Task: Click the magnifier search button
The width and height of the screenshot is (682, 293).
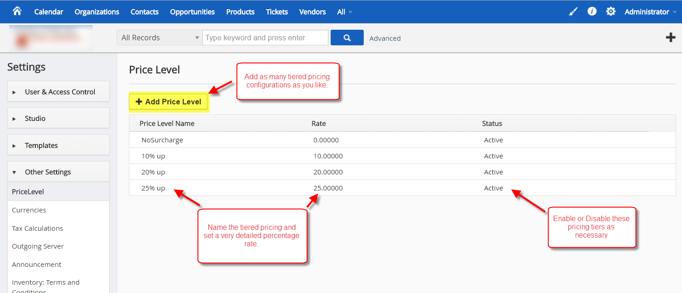Action: click(x=347, y=38)
